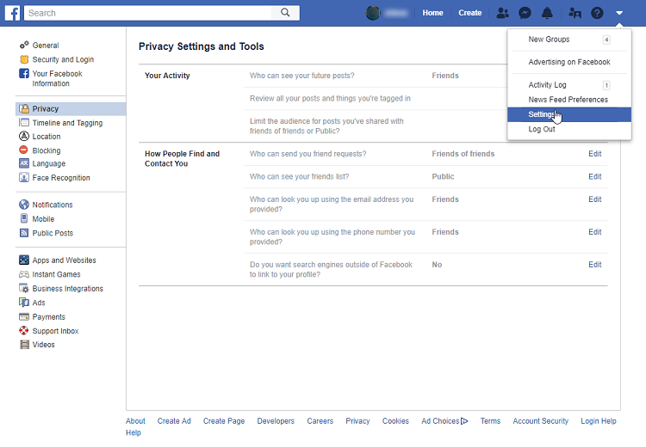Click the red Blocking icon

click(24, 150)
